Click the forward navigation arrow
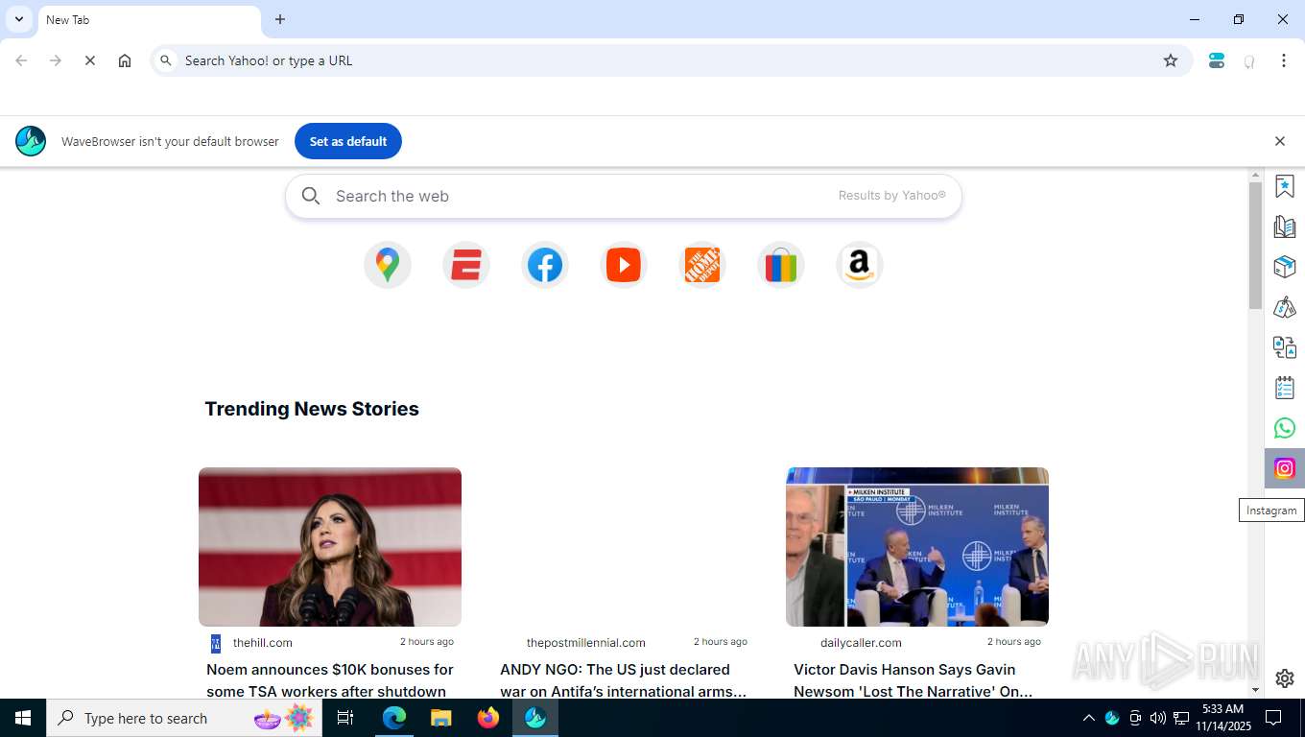Screen dimensions: 1305x737 [56, 60]
